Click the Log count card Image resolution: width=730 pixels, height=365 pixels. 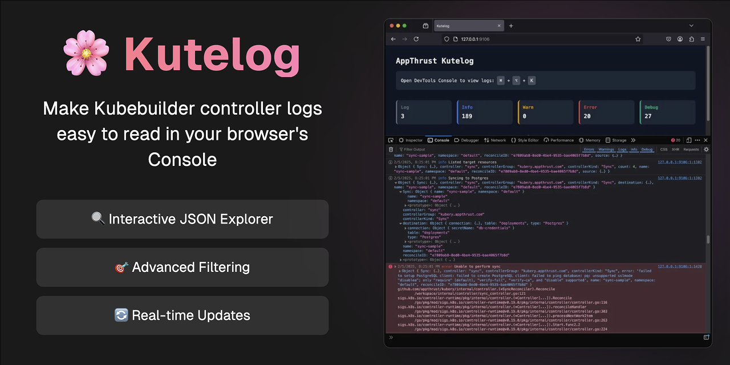tap(424, 112)
